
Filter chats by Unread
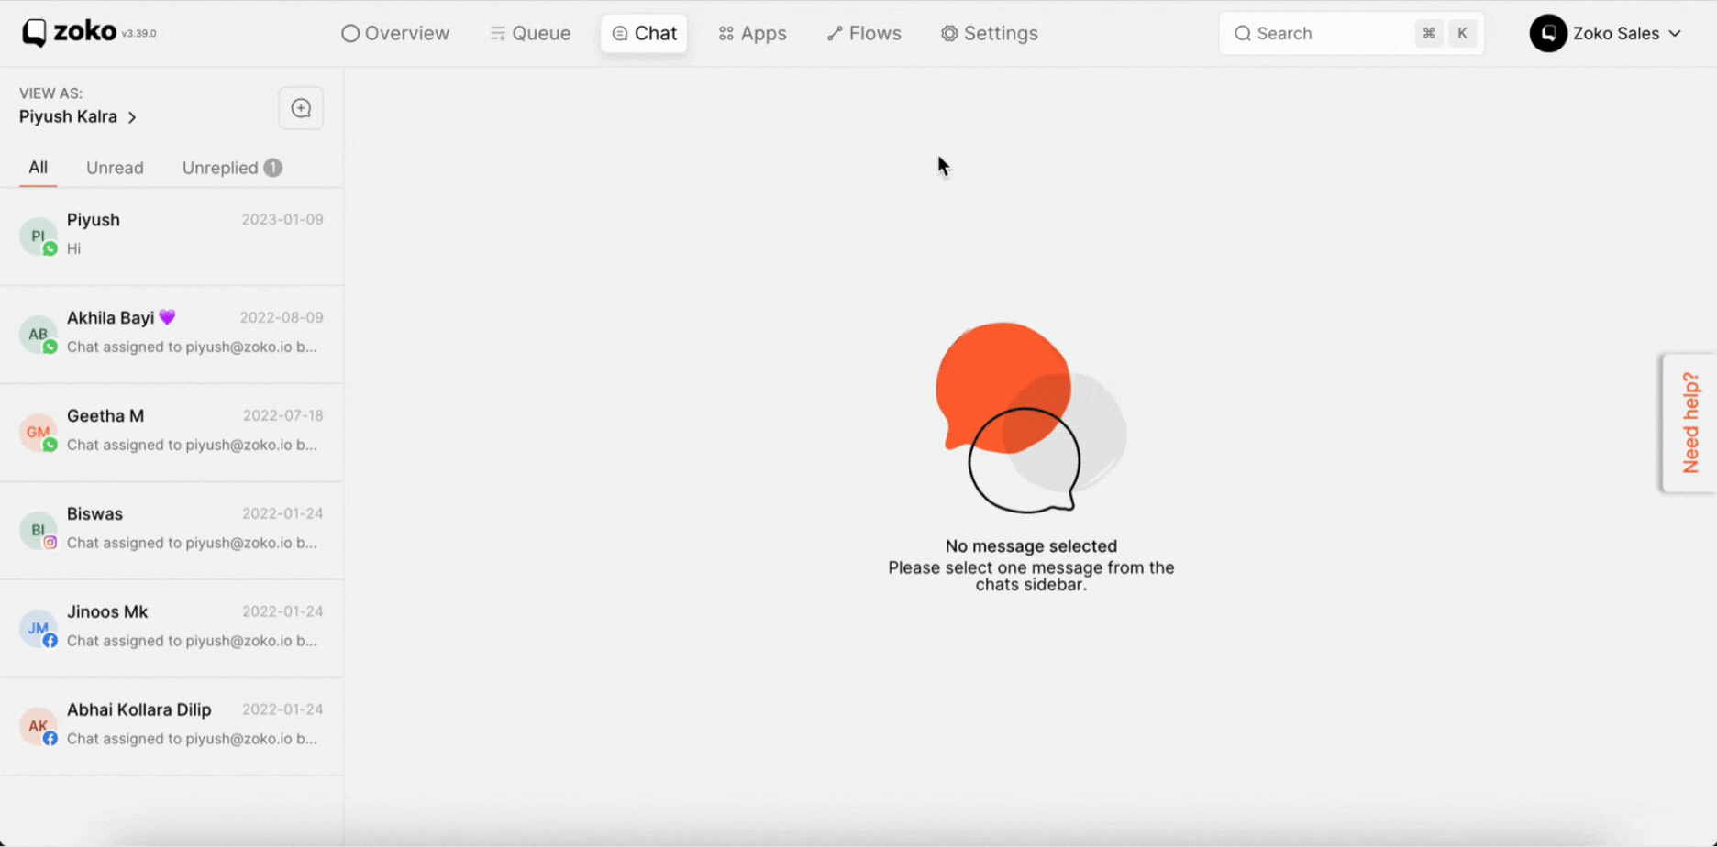(115, 168)
